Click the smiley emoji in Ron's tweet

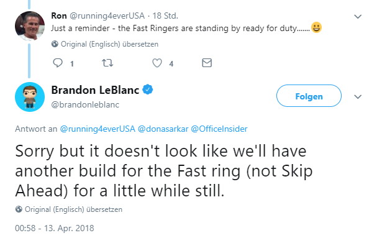click(x=316, y=27)
